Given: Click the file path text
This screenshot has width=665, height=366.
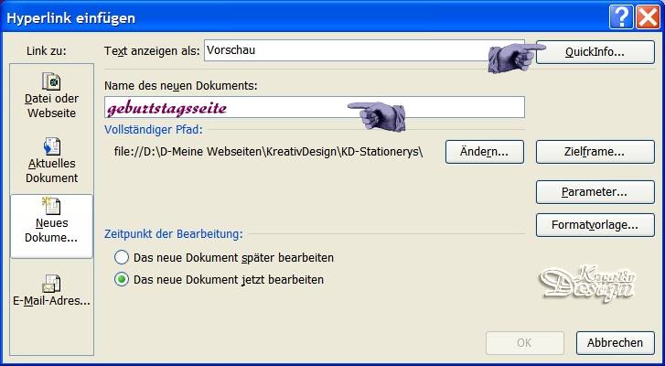Looking at the screenshot, I should point(268,152).
